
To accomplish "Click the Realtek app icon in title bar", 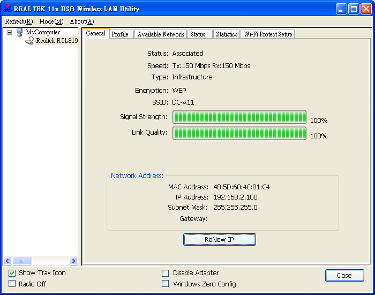I will [7, 9].
